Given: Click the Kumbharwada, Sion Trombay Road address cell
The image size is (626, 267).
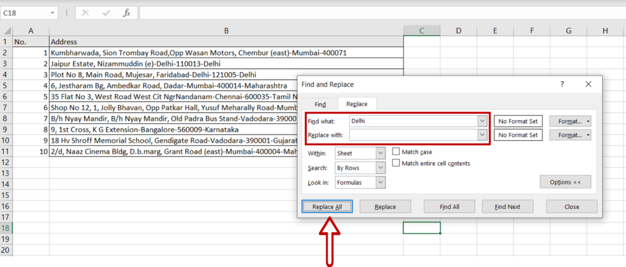Looking at the screenshot, I should click(226, 52).
